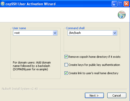Click the 'For domain users' hint text
Image resolution: width=130 pixels, height=101 pixels.
click(32, 66)
